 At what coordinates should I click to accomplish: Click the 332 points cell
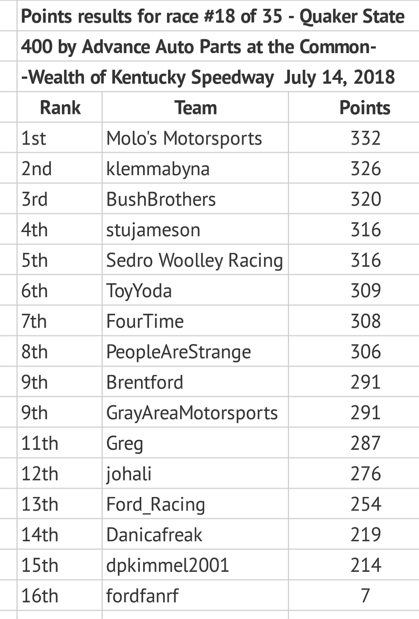[366, 138]
